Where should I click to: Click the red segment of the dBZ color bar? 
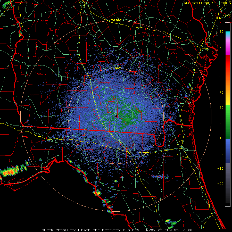228,62
